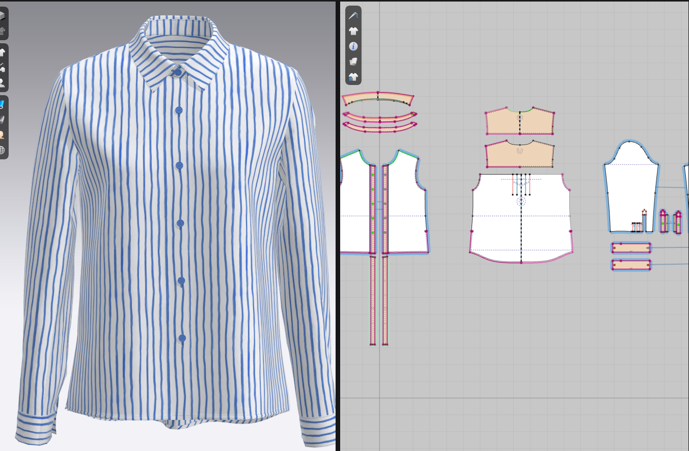Click the skin-tone avatar head icon
The image size is (689, 451).
[x=3, y=135]
